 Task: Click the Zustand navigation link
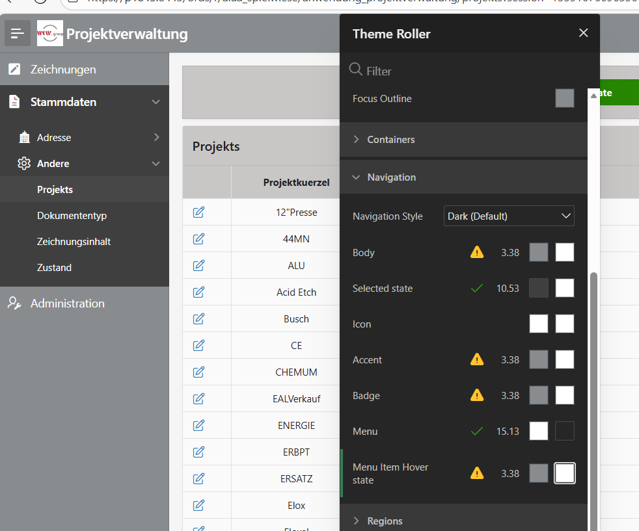tap(54, 268)
